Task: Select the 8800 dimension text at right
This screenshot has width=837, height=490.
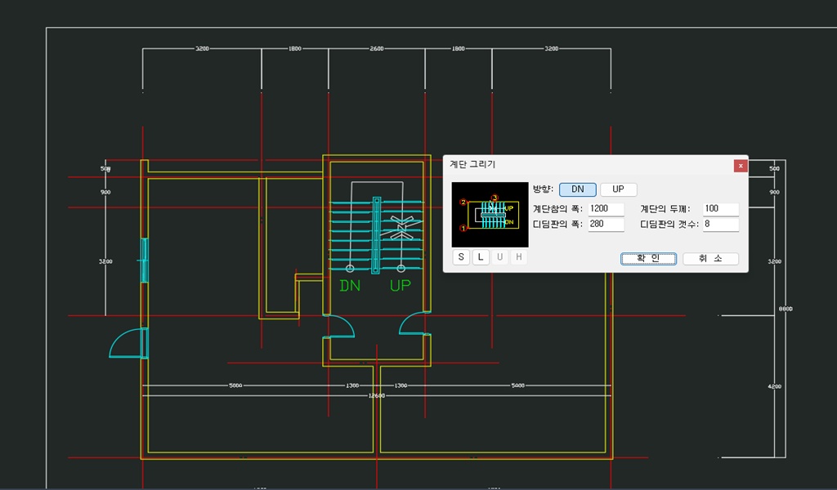Action: (786, 309)
